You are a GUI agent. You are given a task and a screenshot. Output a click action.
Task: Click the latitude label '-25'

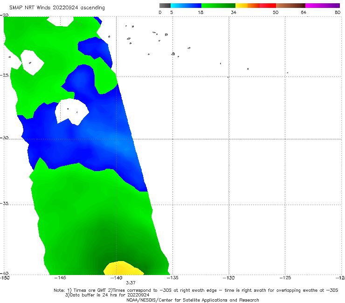pyautogui.click(x=4, y=75)
